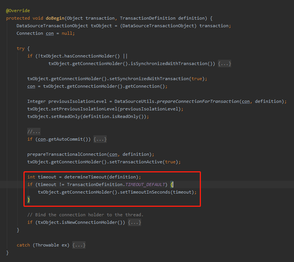
Task: Expand folded block after isSynchronizedWithTransaction()
Action: pyautogui.click(x=224, y=64)
